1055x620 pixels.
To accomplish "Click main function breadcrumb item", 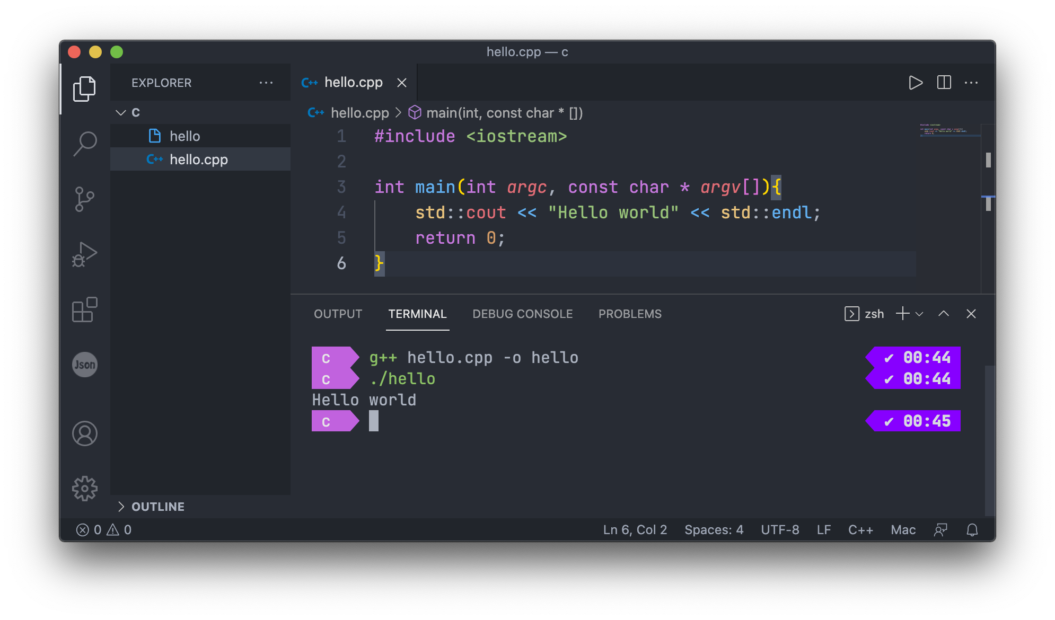I will pos(496,113).
